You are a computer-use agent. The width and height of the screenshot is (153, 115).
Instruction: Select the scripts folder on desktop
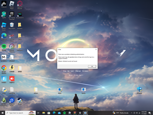pyautogui.click(x=20, y=37)
